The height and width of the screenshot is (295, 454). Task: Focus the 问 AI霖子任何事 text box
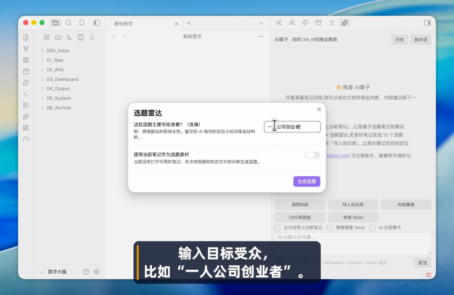(353, 244)
